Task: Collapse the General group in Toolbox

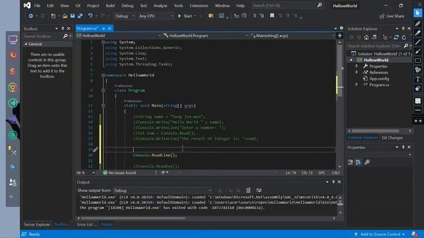Action: (x=26, y=44)
